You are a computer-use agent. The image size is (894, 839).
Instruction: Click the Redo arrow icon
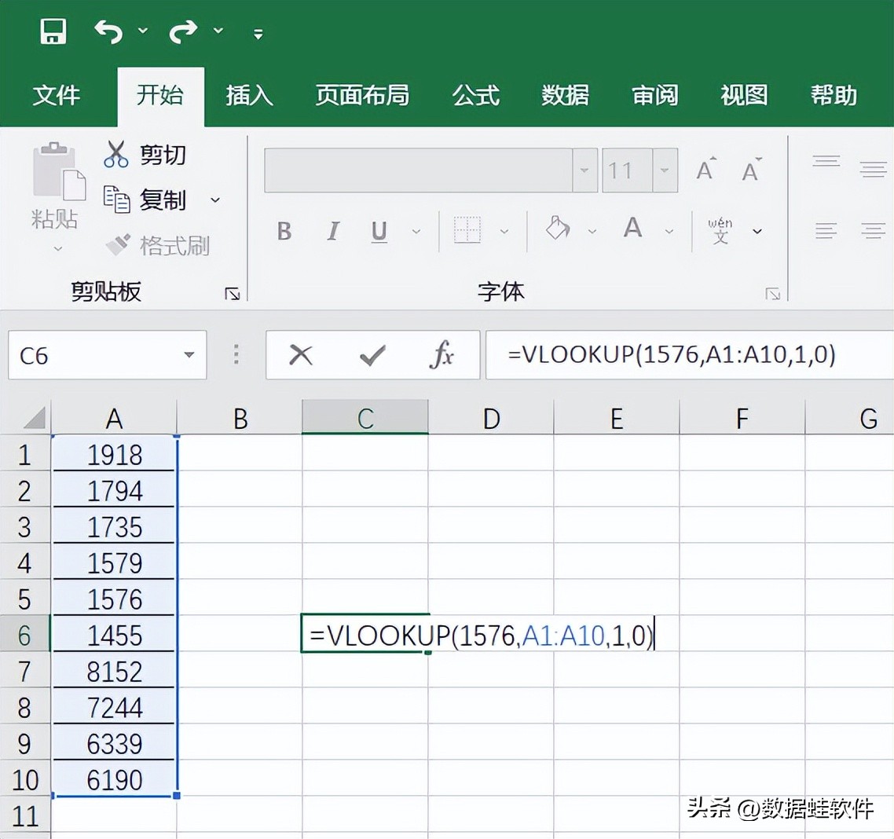pos(183,31)
